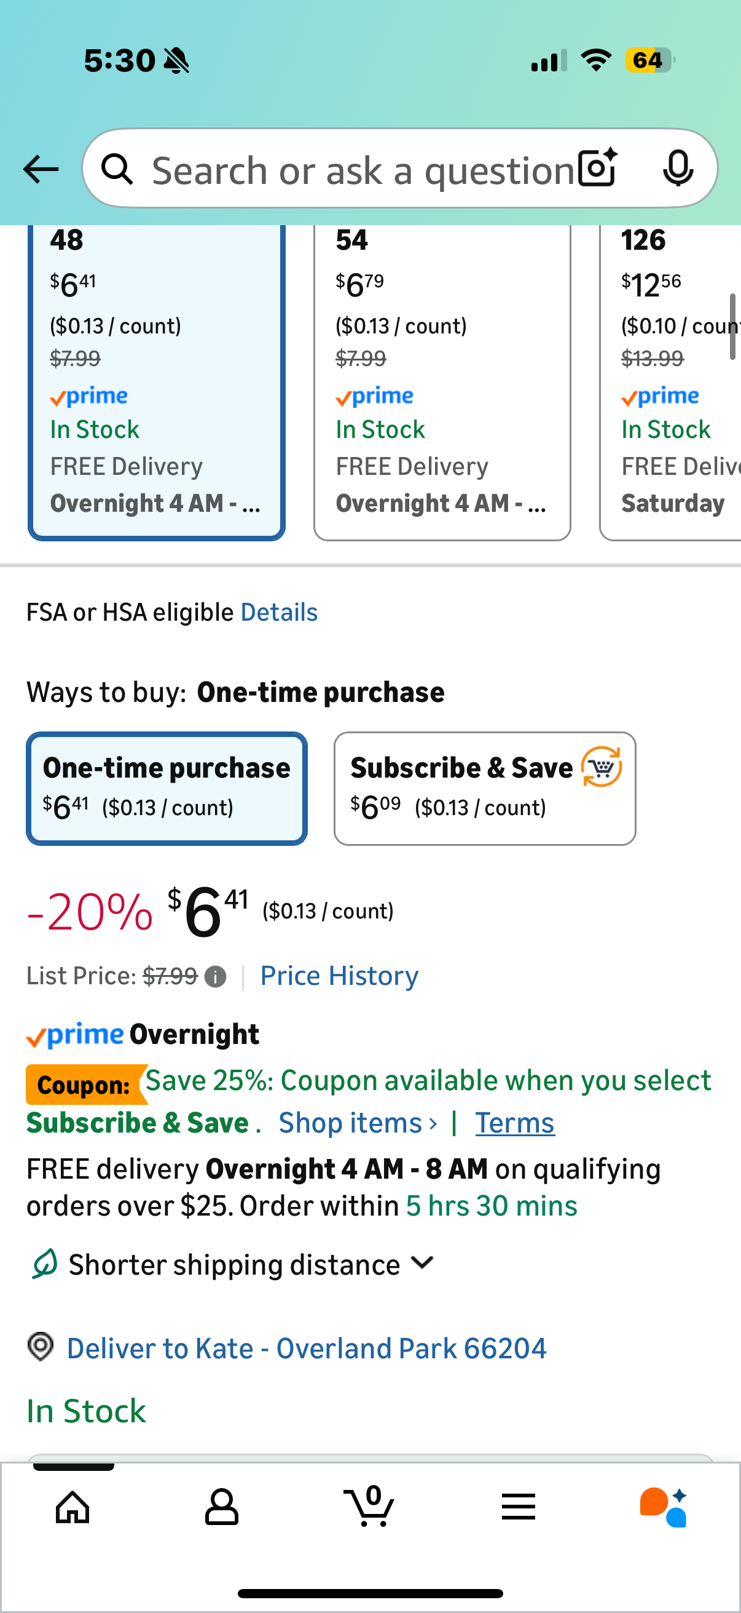Open FSA or HSA Details link
The height and width of the screenshot is (1613, 741).
pos(279,612)
